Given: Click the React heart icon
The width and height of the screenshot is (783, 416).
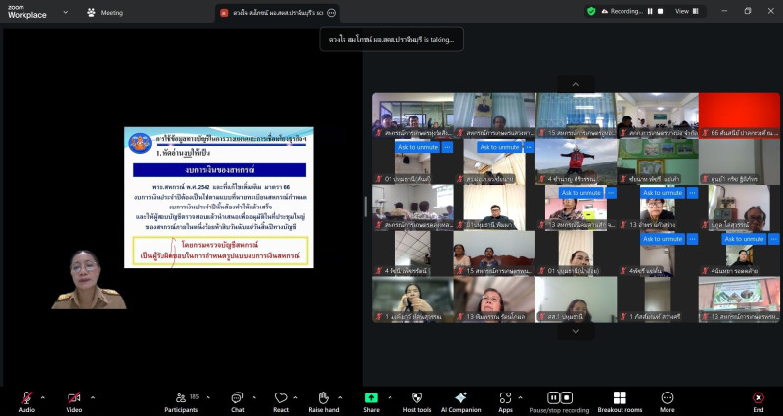Looking at the screenshot, I should [280, 399].
